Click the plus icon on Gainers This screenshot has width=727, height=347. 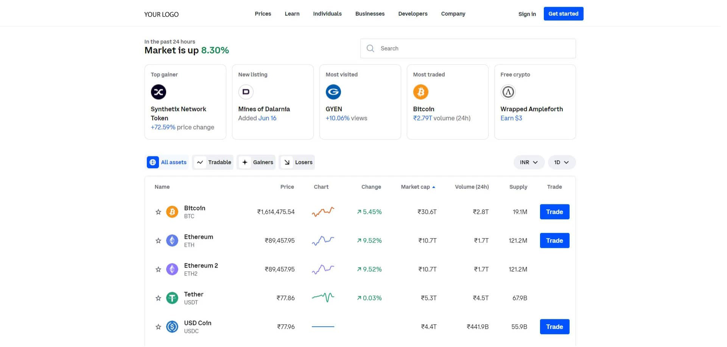point(245,162)
